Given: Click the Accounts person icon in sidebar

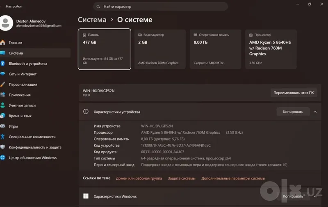Looking at the screenshot, I should click(3, 105).
